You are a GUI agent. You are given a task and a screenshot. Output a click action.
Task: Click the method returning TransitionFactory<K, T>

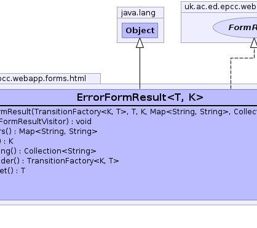60,161
